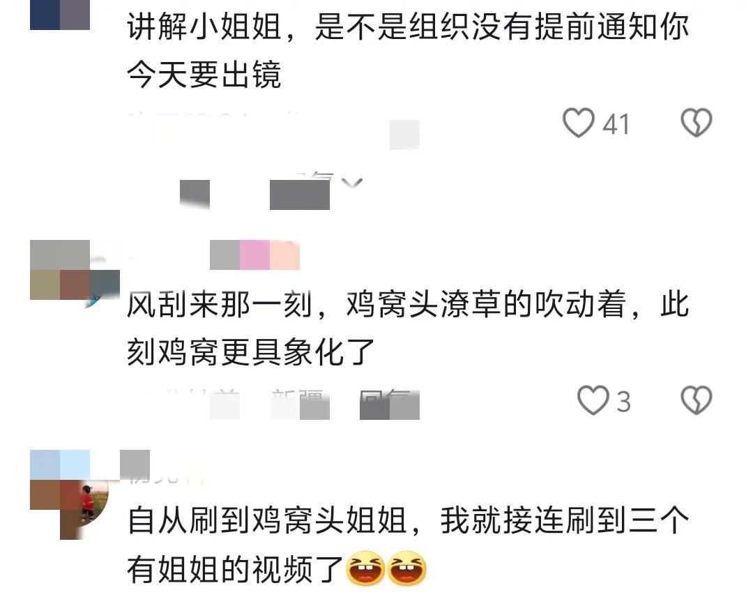Expand replies chevron under first comment
The height and width of the screenshot is (597, 753).
click(352, 183)
